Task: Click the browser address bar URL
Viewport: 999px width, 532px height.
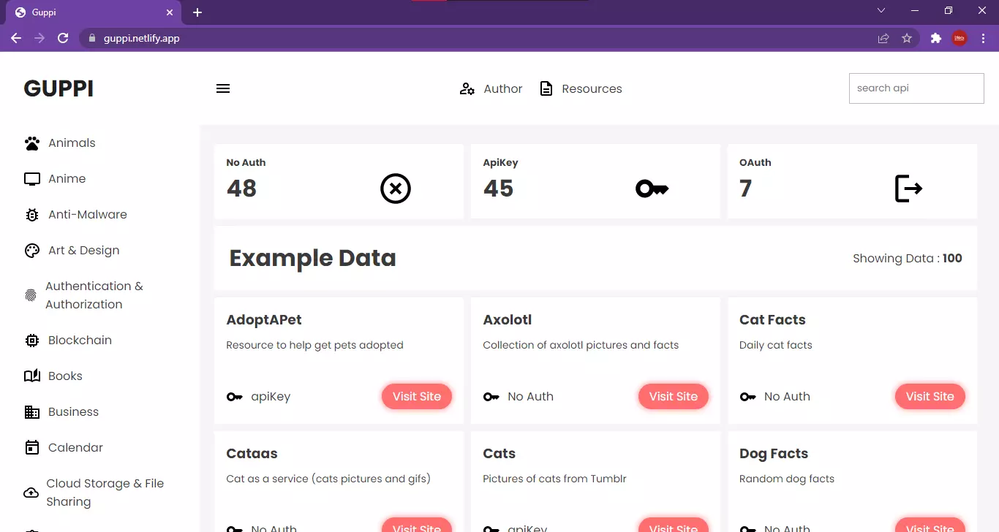Action: [141, 38]
